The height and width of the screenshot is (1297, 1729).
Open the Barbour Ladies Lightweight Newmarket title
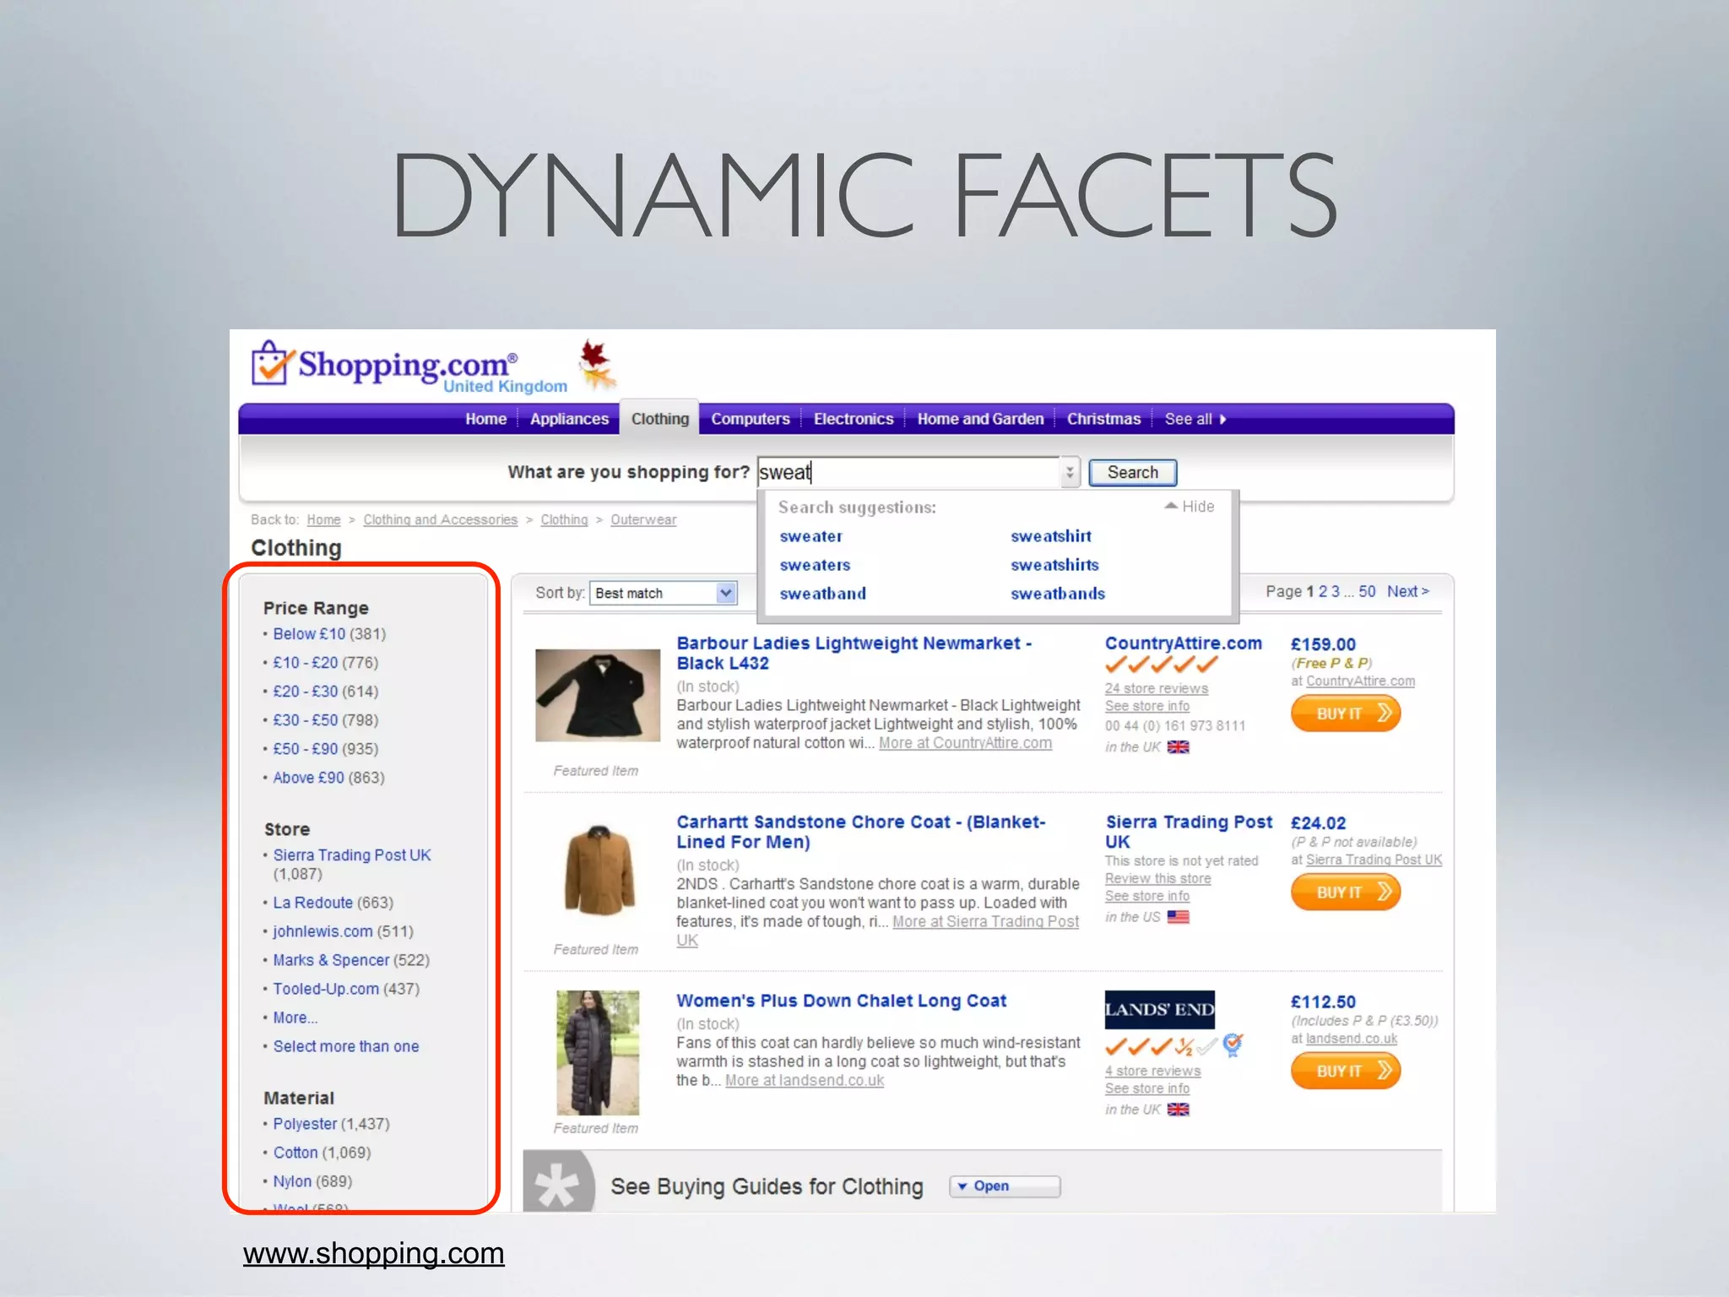[854, 653]
